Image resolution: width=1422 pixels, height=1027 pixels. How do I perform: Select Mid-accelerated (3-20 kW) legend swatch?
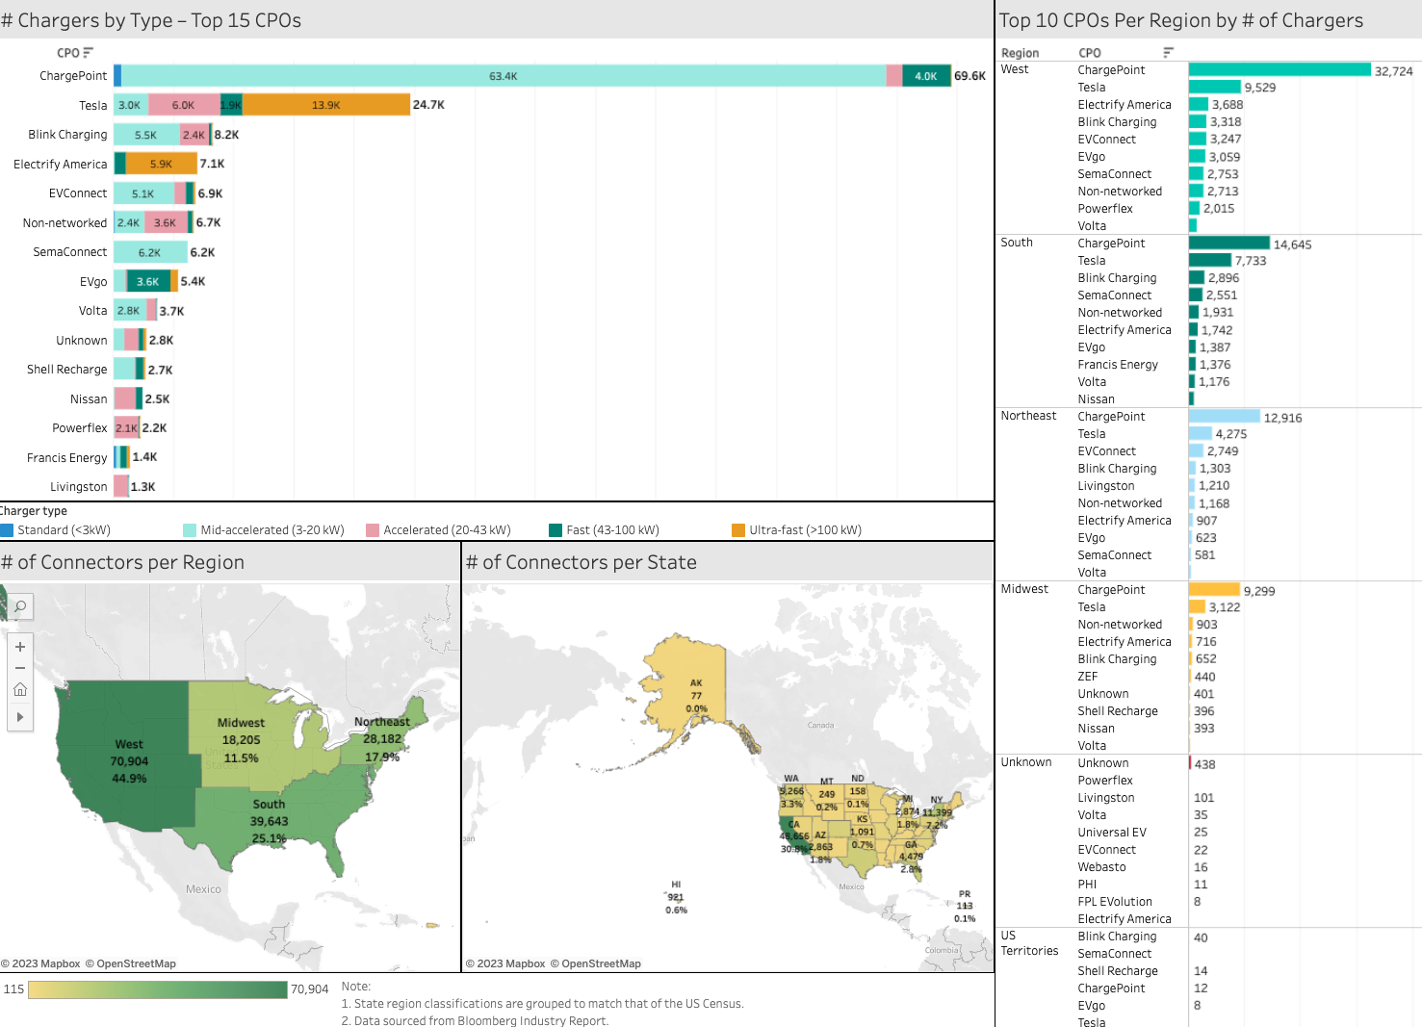(x=190, y=530)
